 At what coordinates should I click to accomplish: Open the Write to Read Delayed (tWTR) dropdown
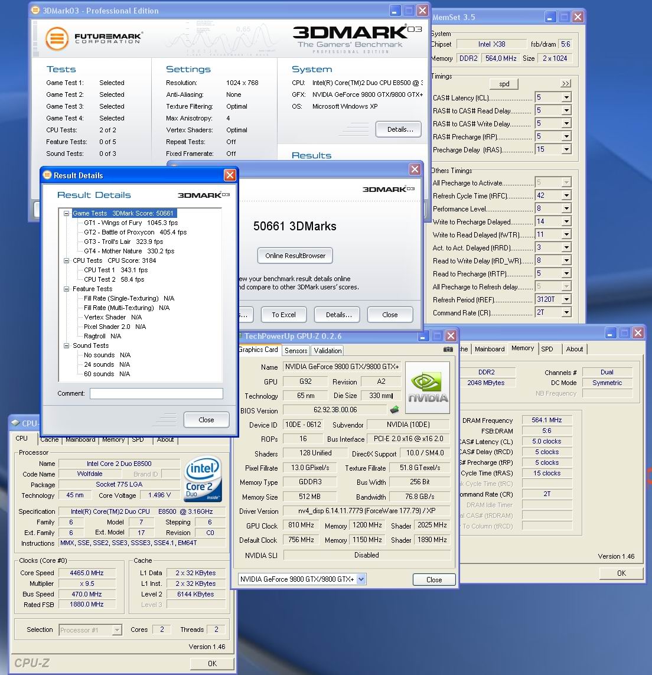[566, 234]
